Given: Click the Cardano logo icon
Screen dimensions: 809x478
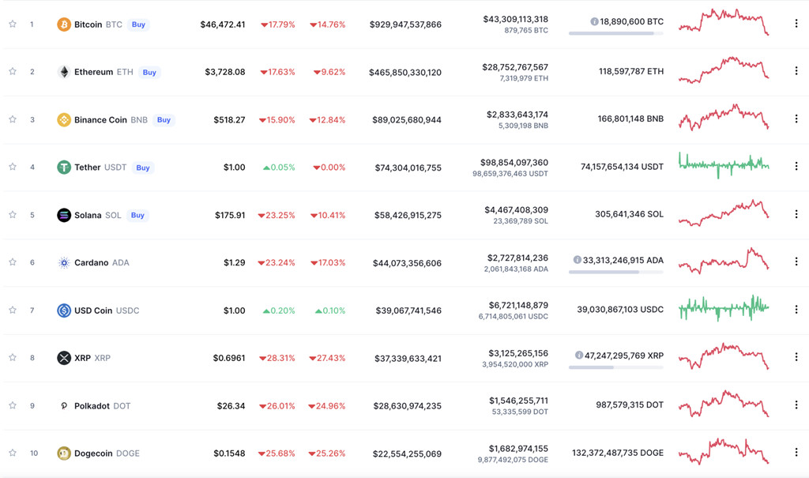Looking at the screenshot, I should click(x=64, y=263).
